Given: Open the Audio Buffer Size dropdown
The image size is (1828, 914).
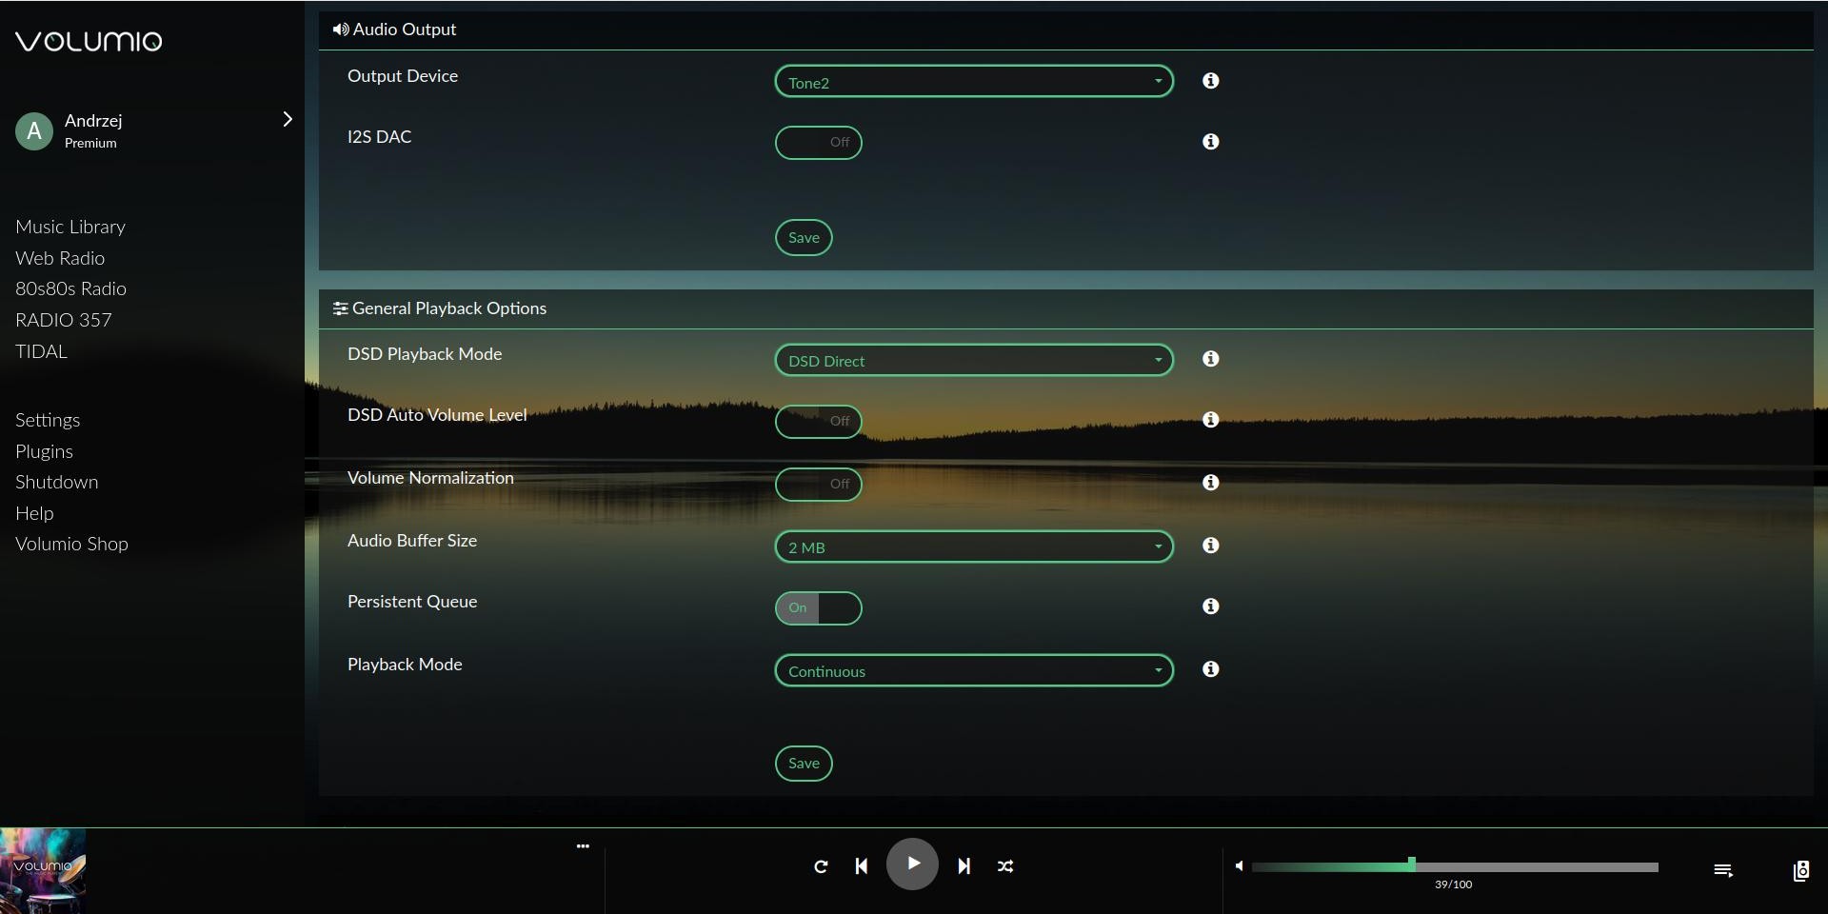Looking at the screenshot, I should tap(973, 547).
